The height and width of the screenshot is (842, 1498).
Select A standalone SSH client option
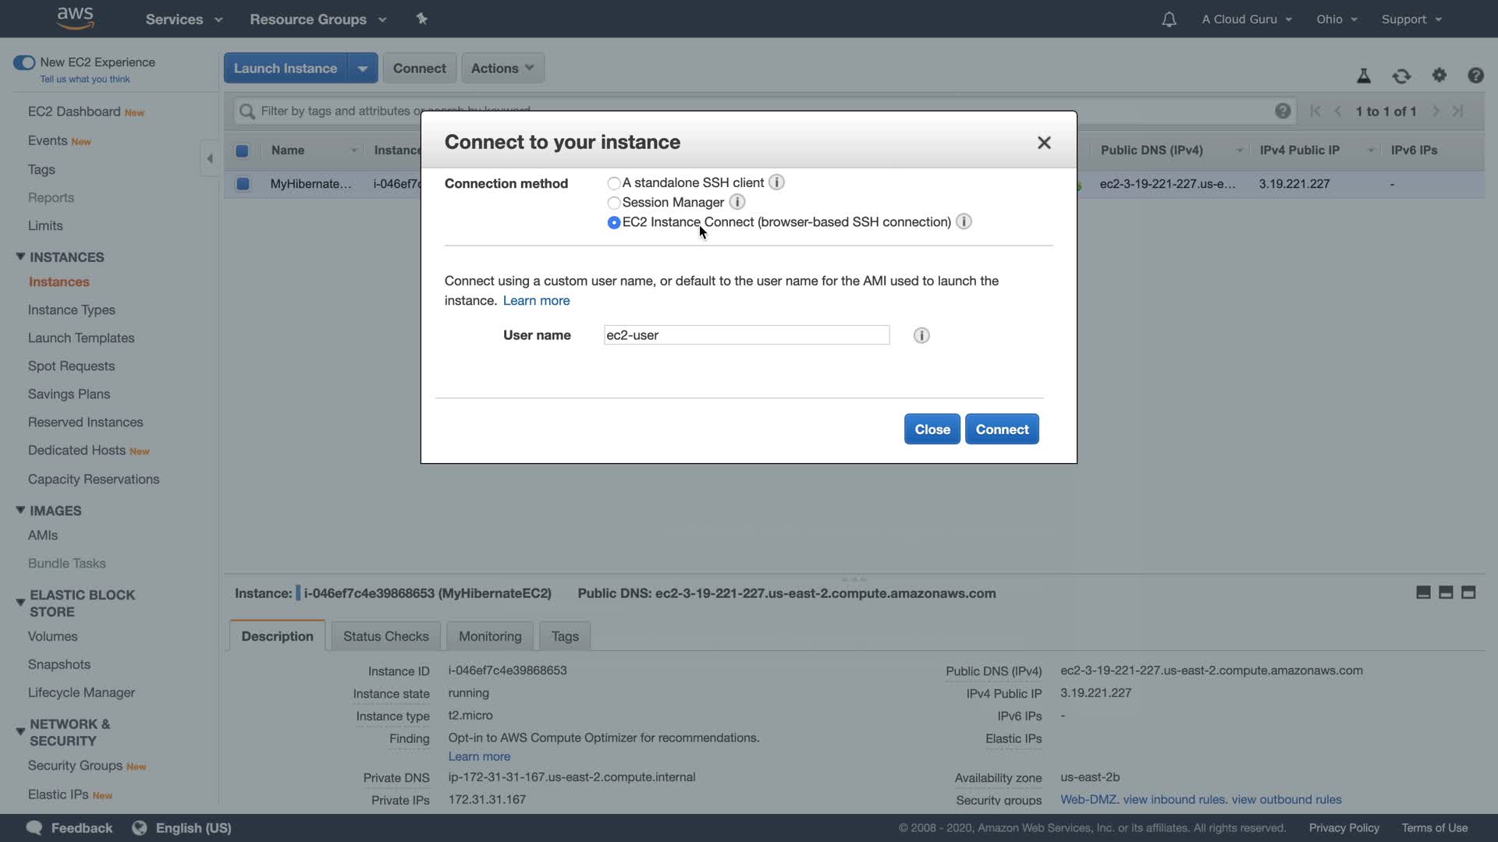[614, 183]
